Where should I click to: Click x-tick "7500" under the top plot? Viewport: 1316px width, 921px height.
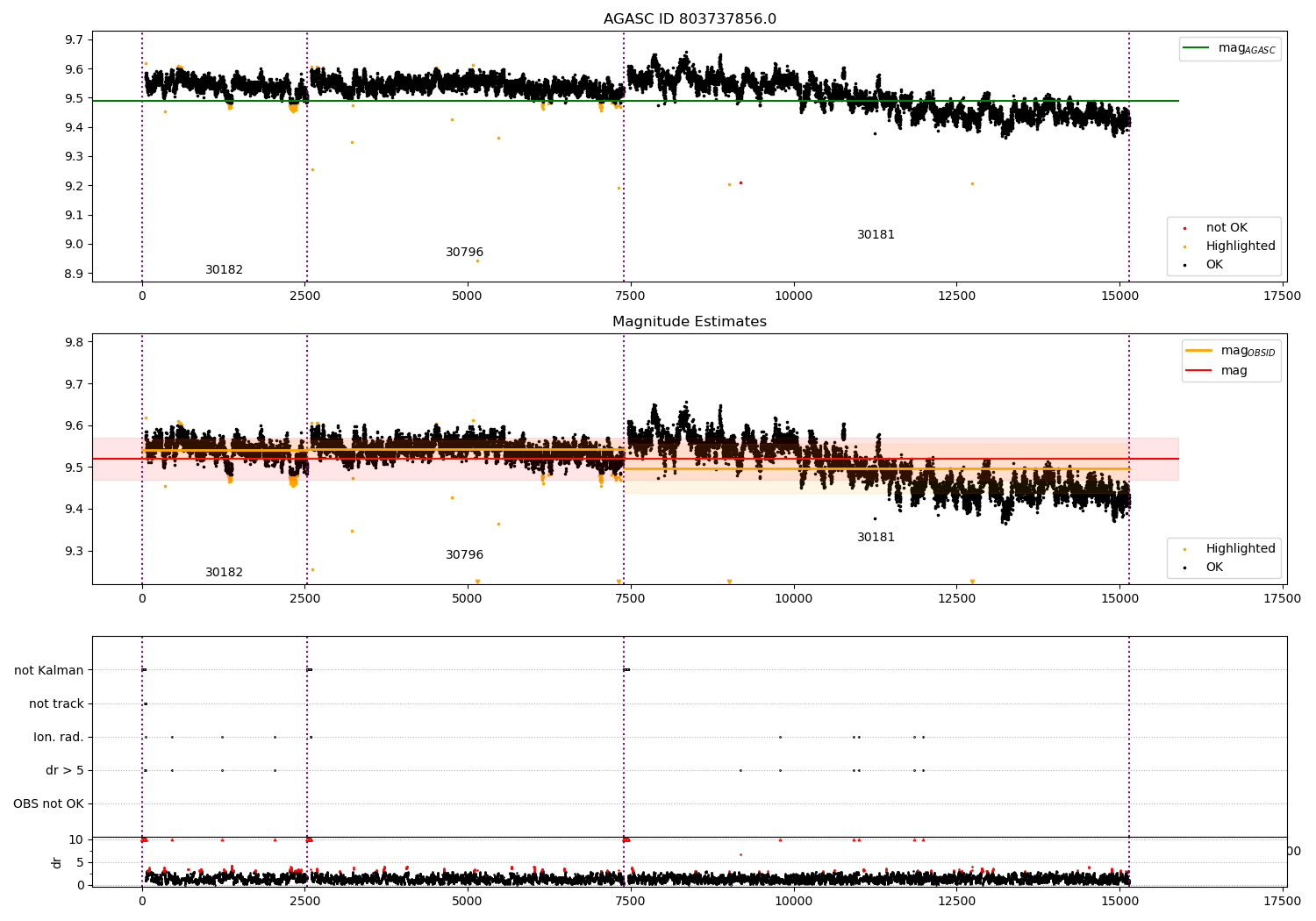pos(631,296)
